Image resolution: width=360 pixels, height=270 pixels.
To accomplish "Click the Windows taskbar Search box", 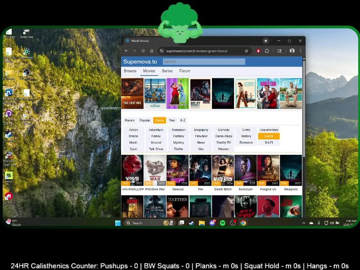I will point(149,223).
